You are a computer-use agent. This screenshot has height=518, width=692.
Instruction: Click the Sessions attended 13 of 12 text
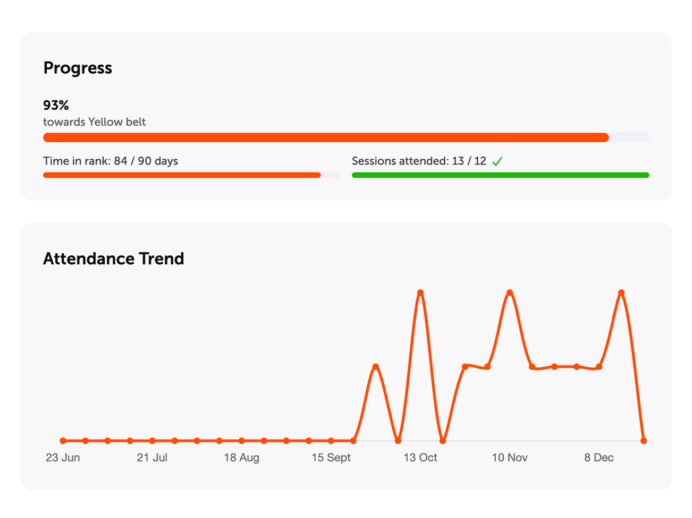[419, 161]
